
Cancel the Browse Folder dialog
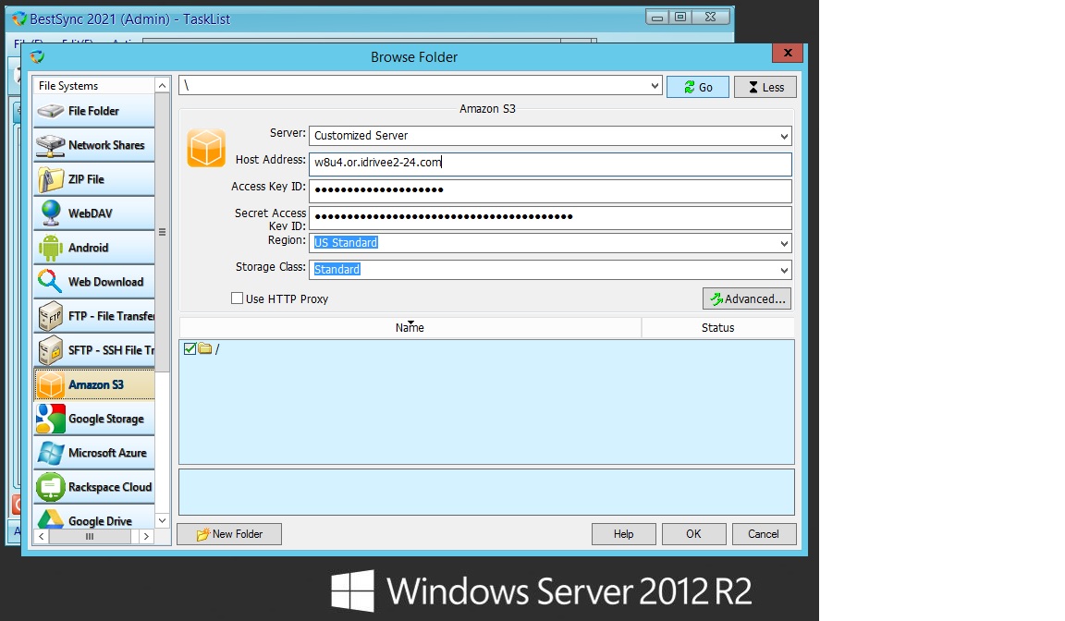pos(765,534)
